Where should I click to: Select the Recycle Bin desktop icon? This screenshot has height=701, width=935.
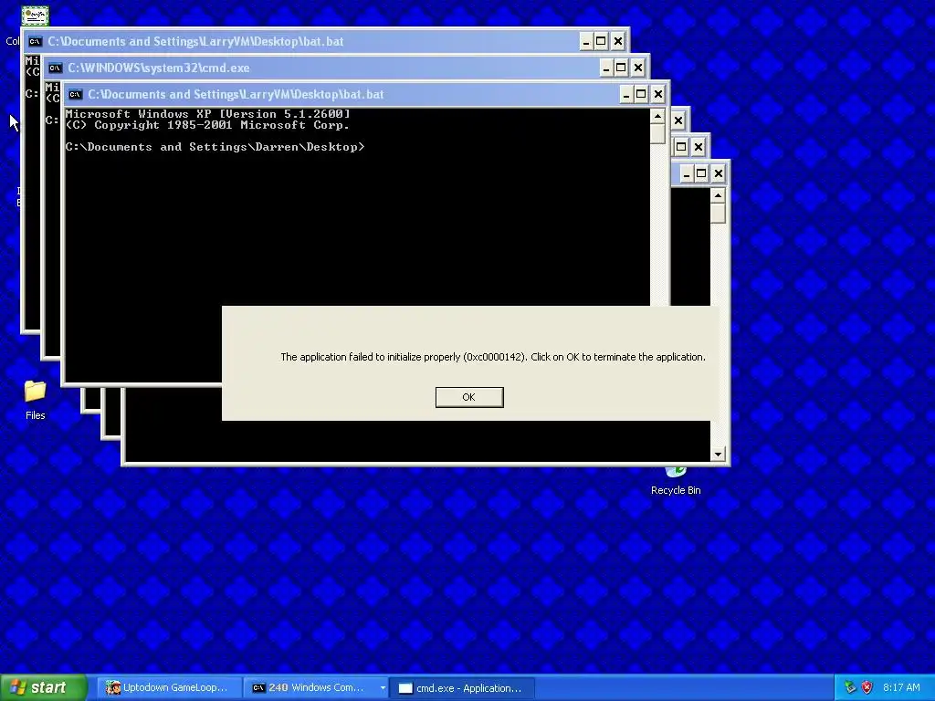[x=676, y=481]
